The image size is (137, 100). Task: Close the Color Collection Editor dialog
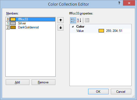point(129,3)
